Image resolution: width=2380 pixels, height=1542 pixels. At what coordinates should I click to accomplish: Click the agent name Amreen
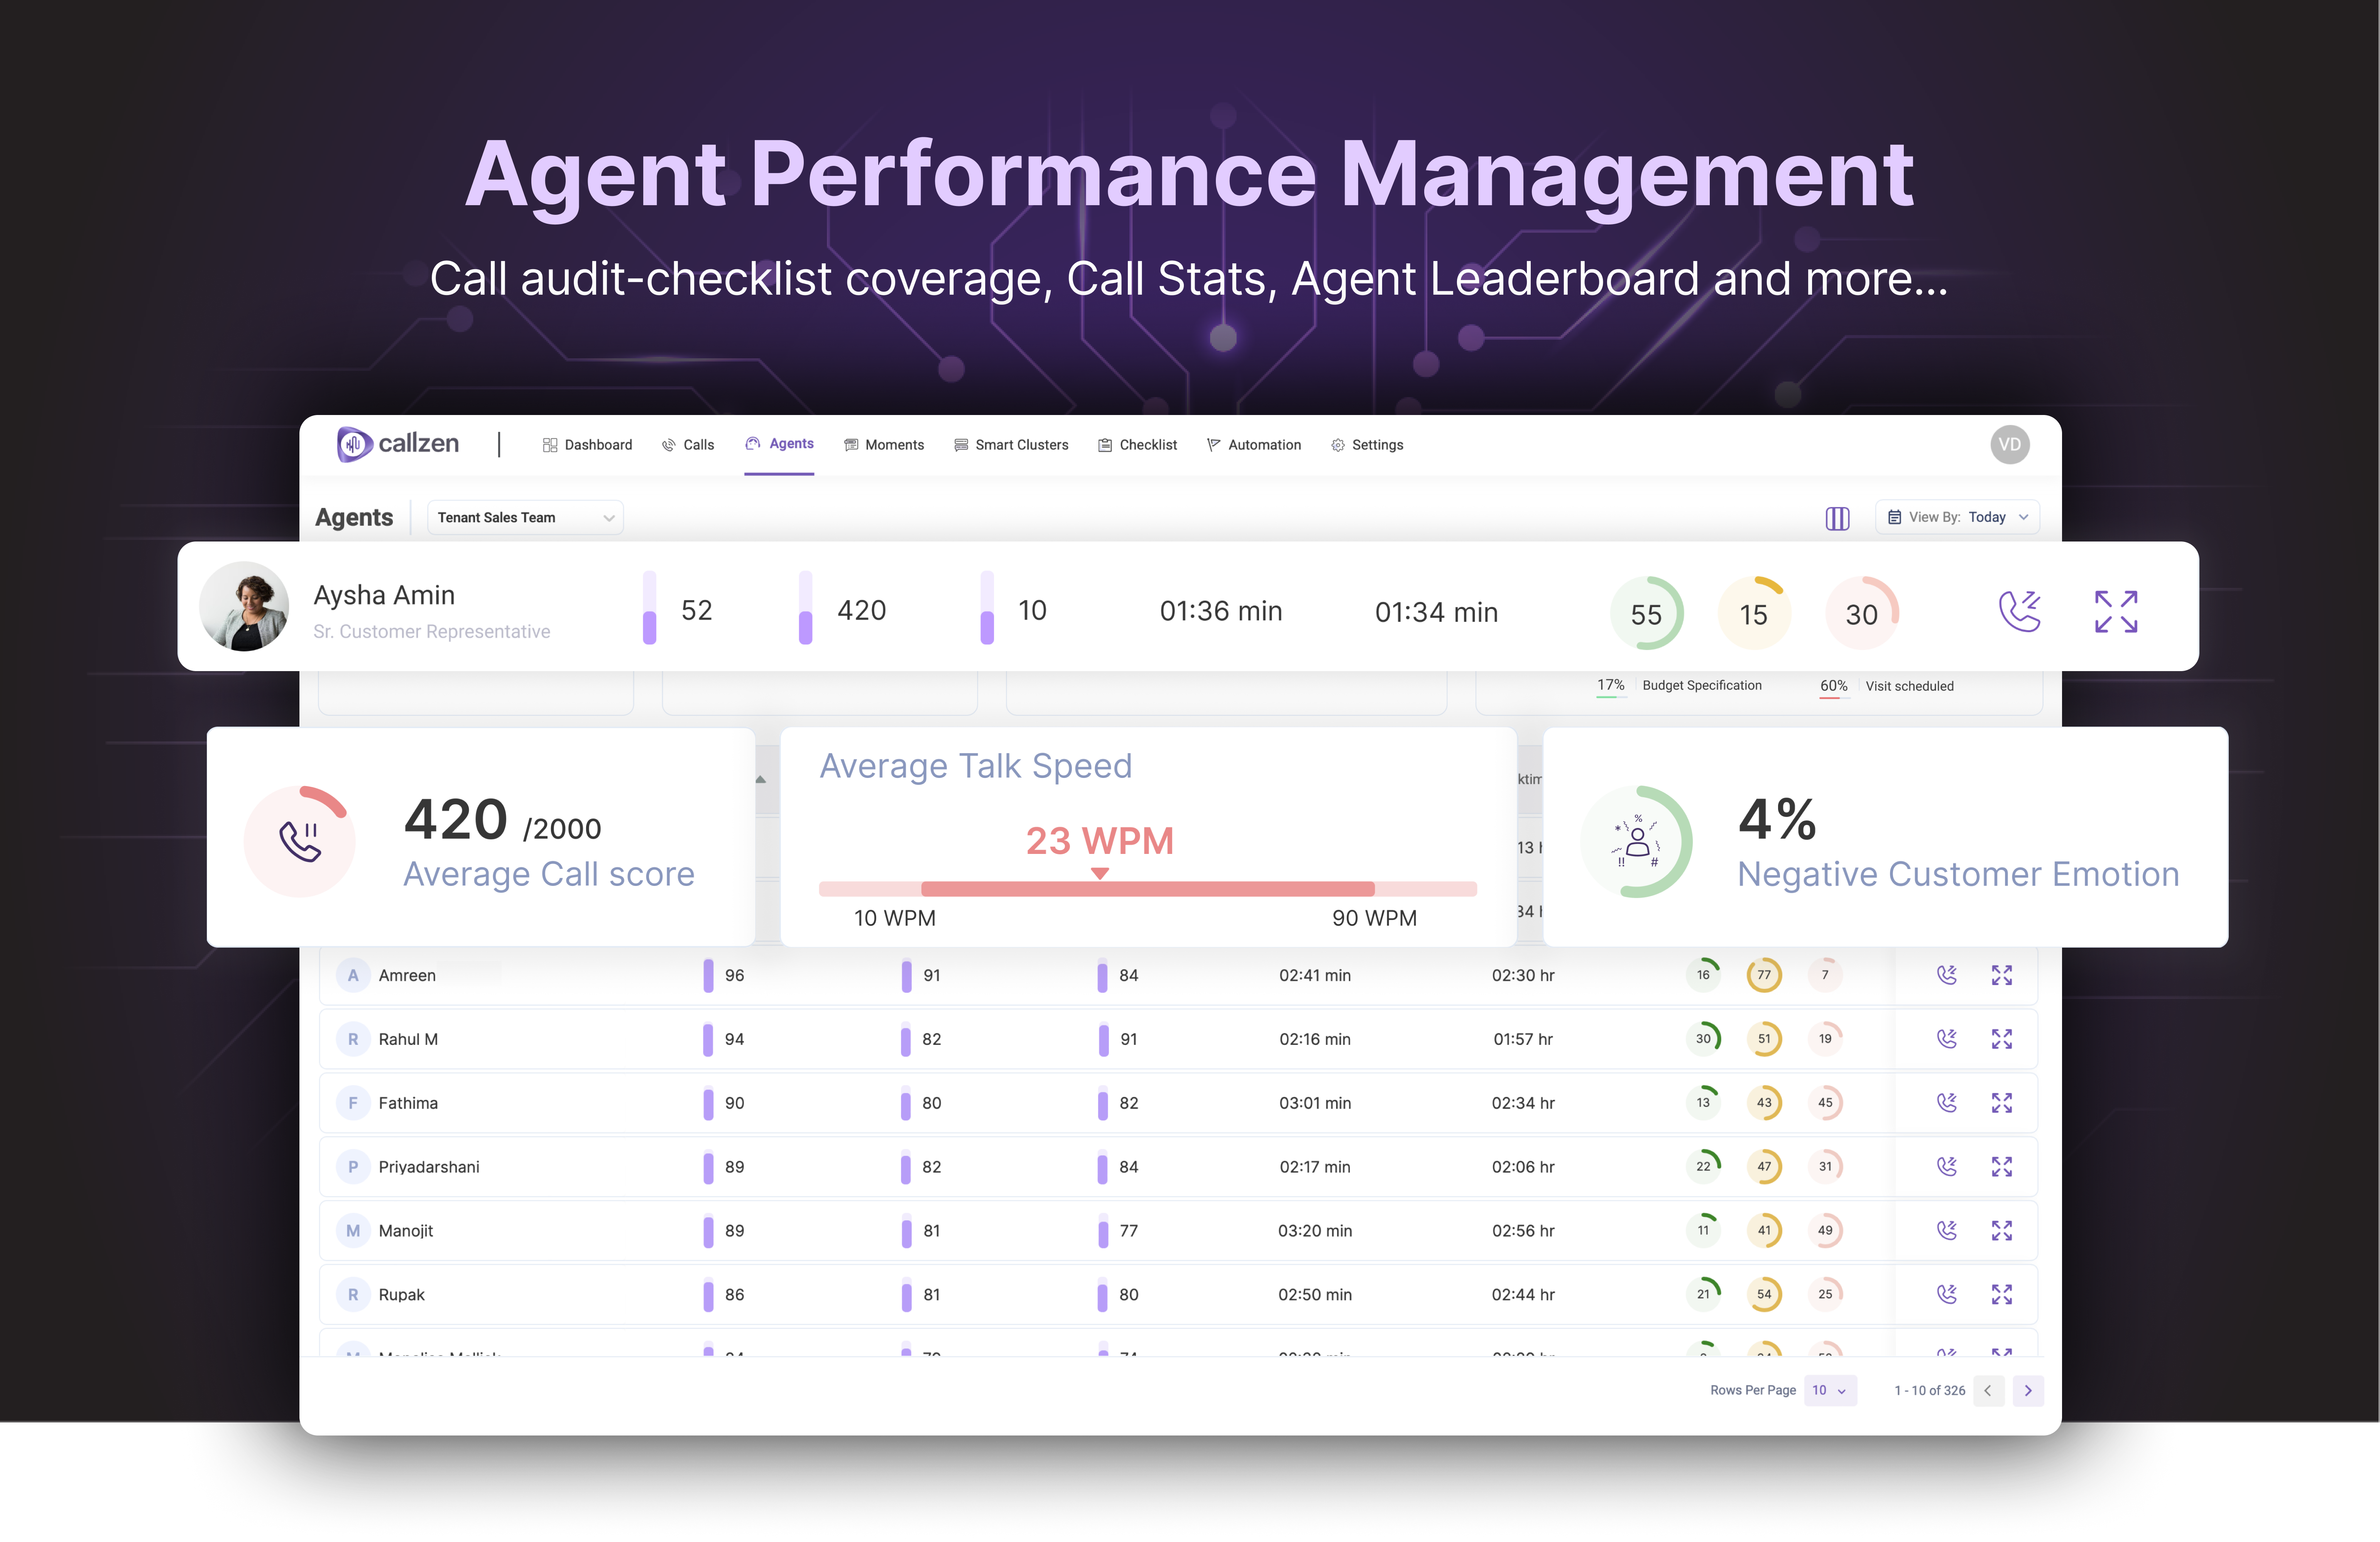[x=407, y=975]
